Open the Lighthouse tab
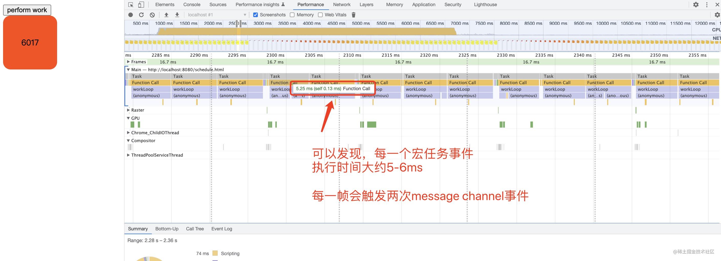The width and height of the screenshot is (721, 261). [485, 5]
